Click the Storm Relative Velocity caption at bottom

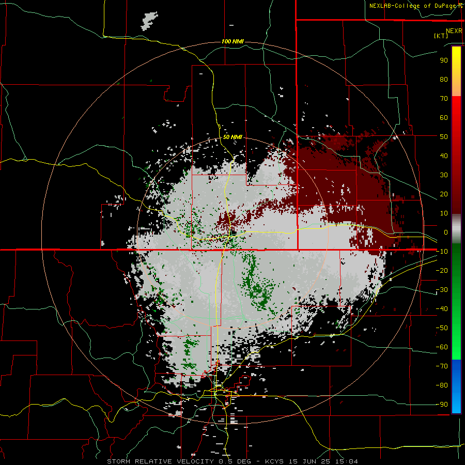coord(232,461)
